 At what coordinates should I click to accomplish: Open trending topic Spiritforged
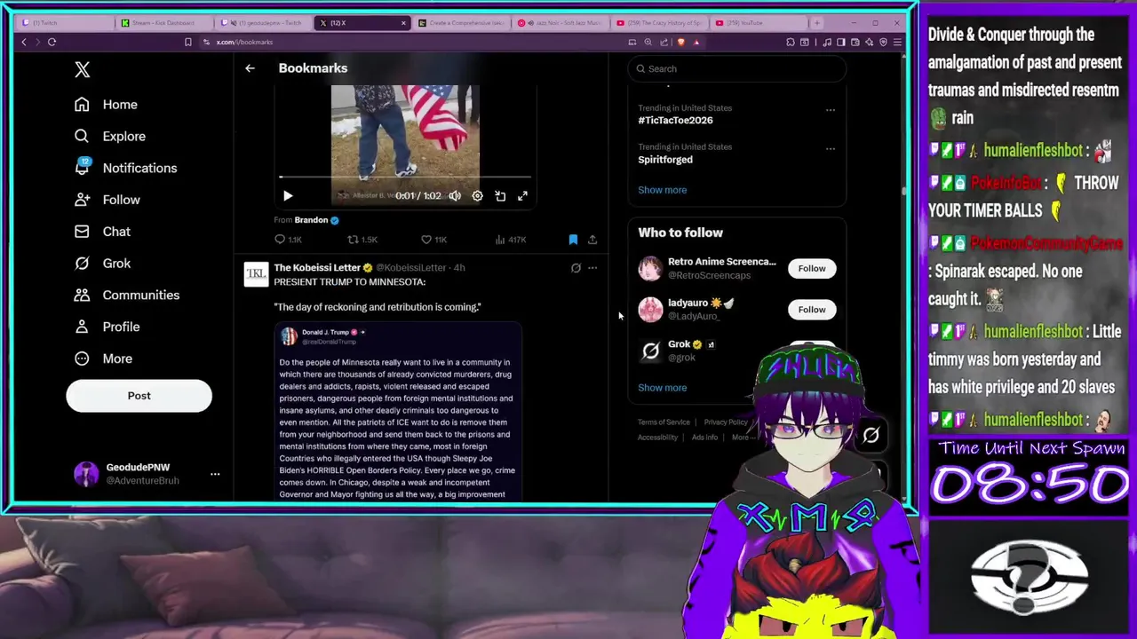click(665, 160)
